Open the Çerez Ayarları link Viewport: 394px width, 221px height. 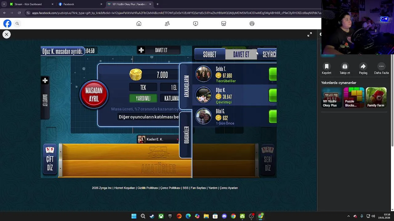[x=229, y=188]
